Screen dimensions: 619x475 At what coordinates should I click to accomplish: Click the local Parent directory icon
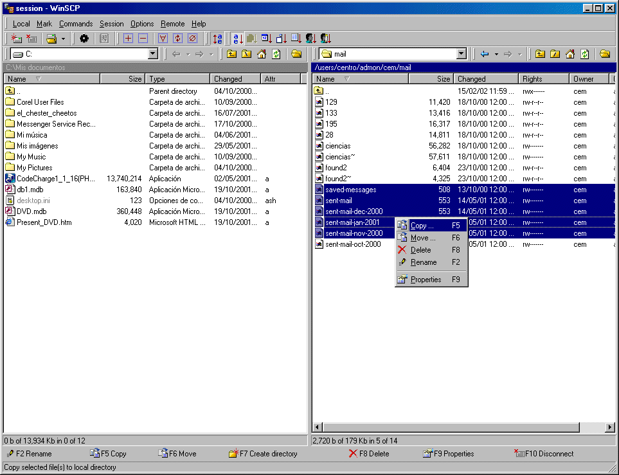[232, 54]
